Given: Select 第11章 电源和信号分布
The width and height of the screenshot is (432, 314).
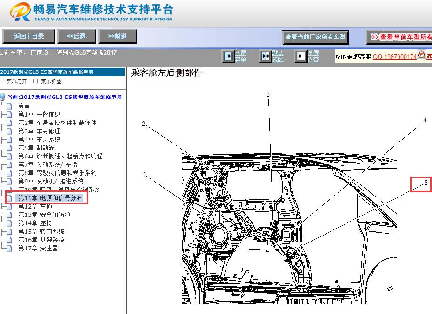Looking at the screenshot, I should tap(50, 198).
